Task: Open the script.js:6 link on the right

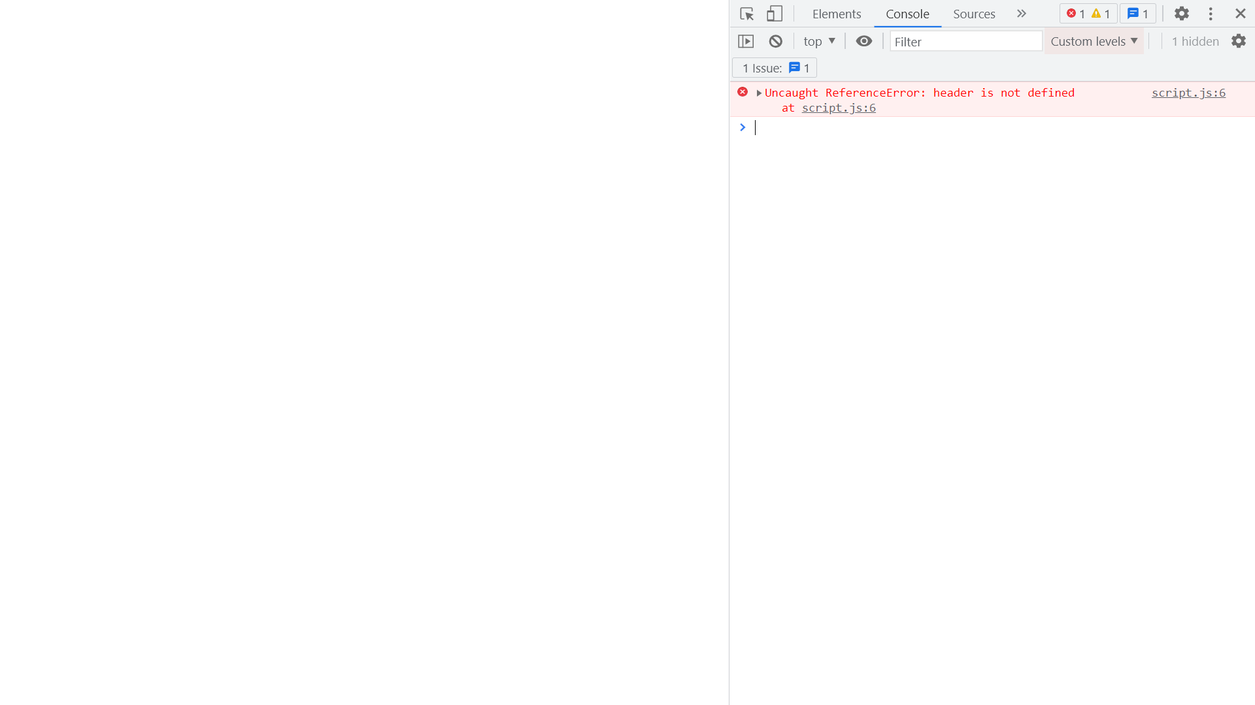Action: point(1188,93)
